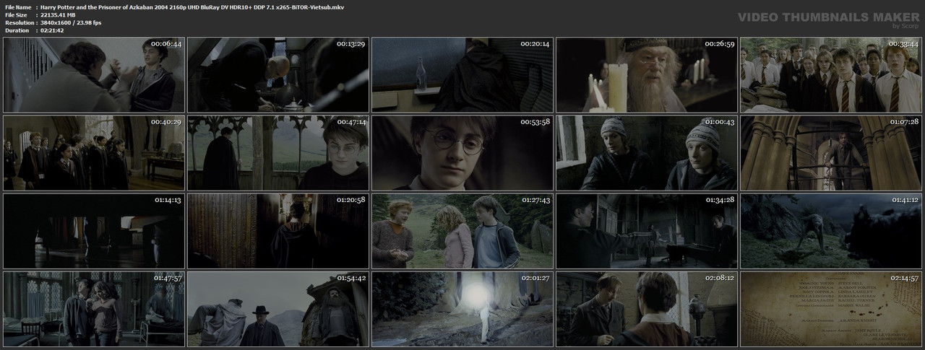Screen dimensions: 925x350
Task: Select the thumbnail stamped 00:47:14
Action: tap(278, 153)
